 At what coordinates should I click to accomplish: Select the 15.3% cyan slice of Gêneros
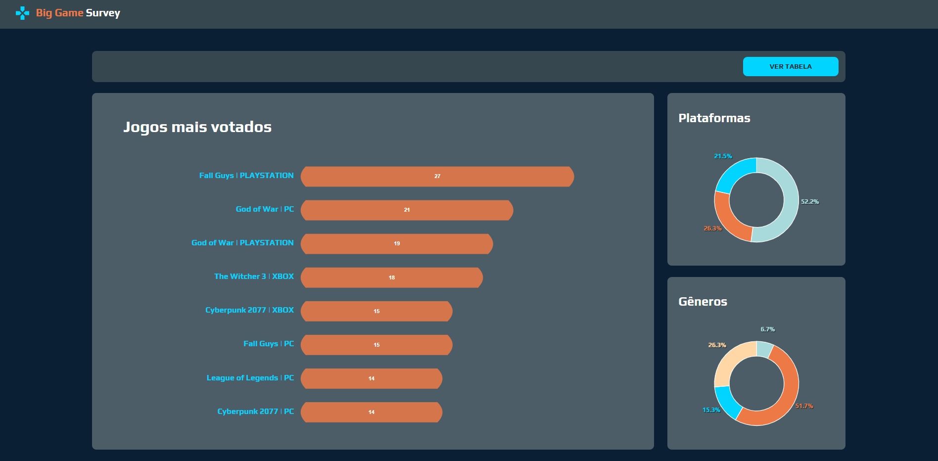tap(725, 400)
